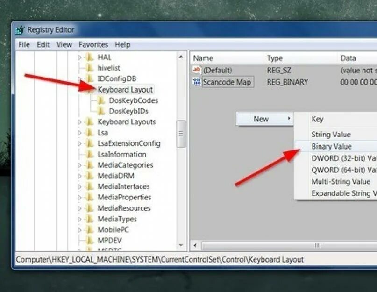Choose Expandable String Value entry
Screen dimensions: 377x292
coord(336,193)
